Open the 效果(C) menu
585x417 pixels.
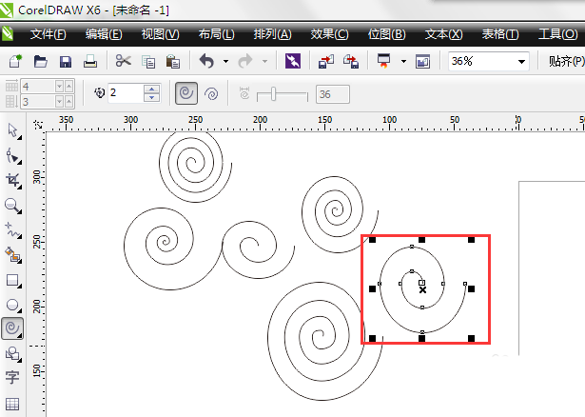329,34
